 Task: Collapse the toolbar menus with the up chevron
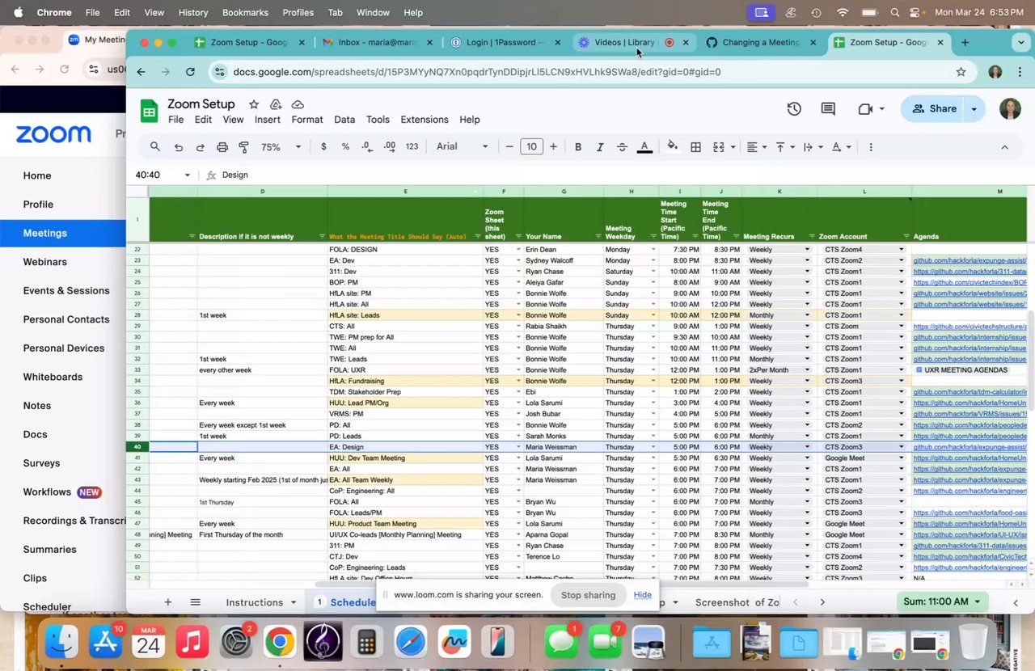[1004, 147]
